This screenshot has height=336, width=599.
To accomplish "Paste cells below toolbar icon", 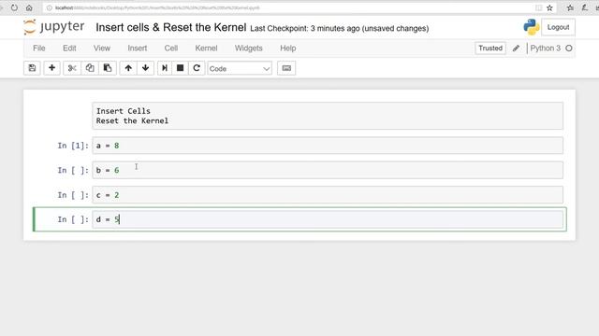I will [x=108, y=68].
